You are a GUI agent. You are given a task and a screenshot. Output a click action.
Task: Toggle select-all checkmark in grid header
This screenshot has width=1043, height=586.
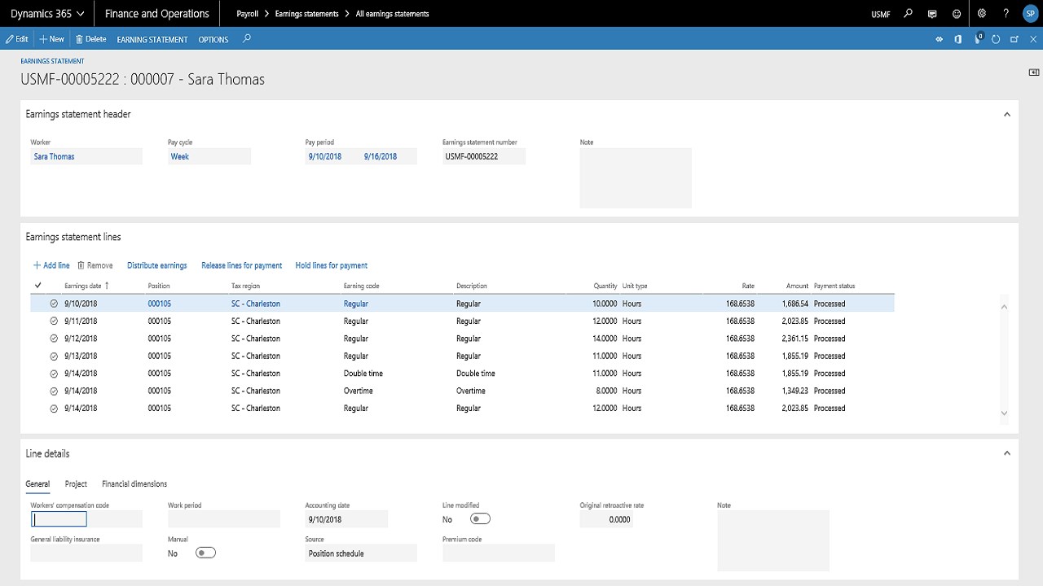(38, 286)
